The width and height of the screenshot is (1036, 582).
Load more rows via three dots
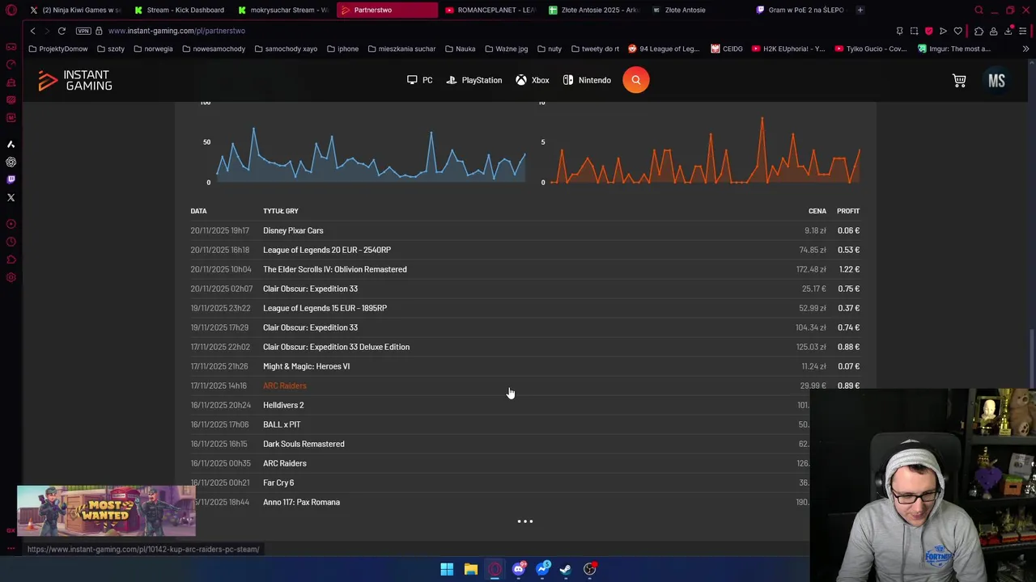(x=525, y=521)
